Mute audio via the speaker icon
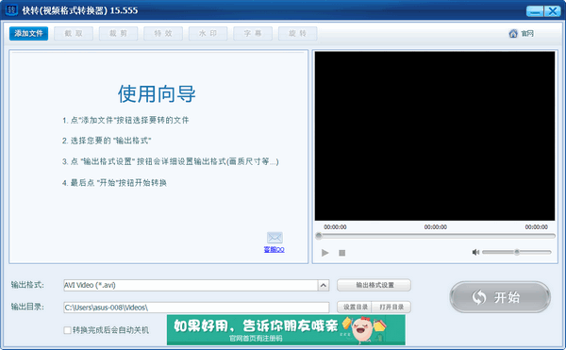The image size is (566, 350). [x=475, y=252]
